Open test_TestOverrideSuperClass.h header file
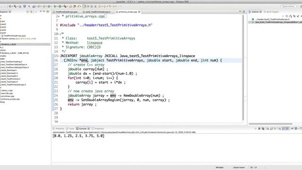The height and width of the screenshot is (170, 302). (x=15, y=68)
